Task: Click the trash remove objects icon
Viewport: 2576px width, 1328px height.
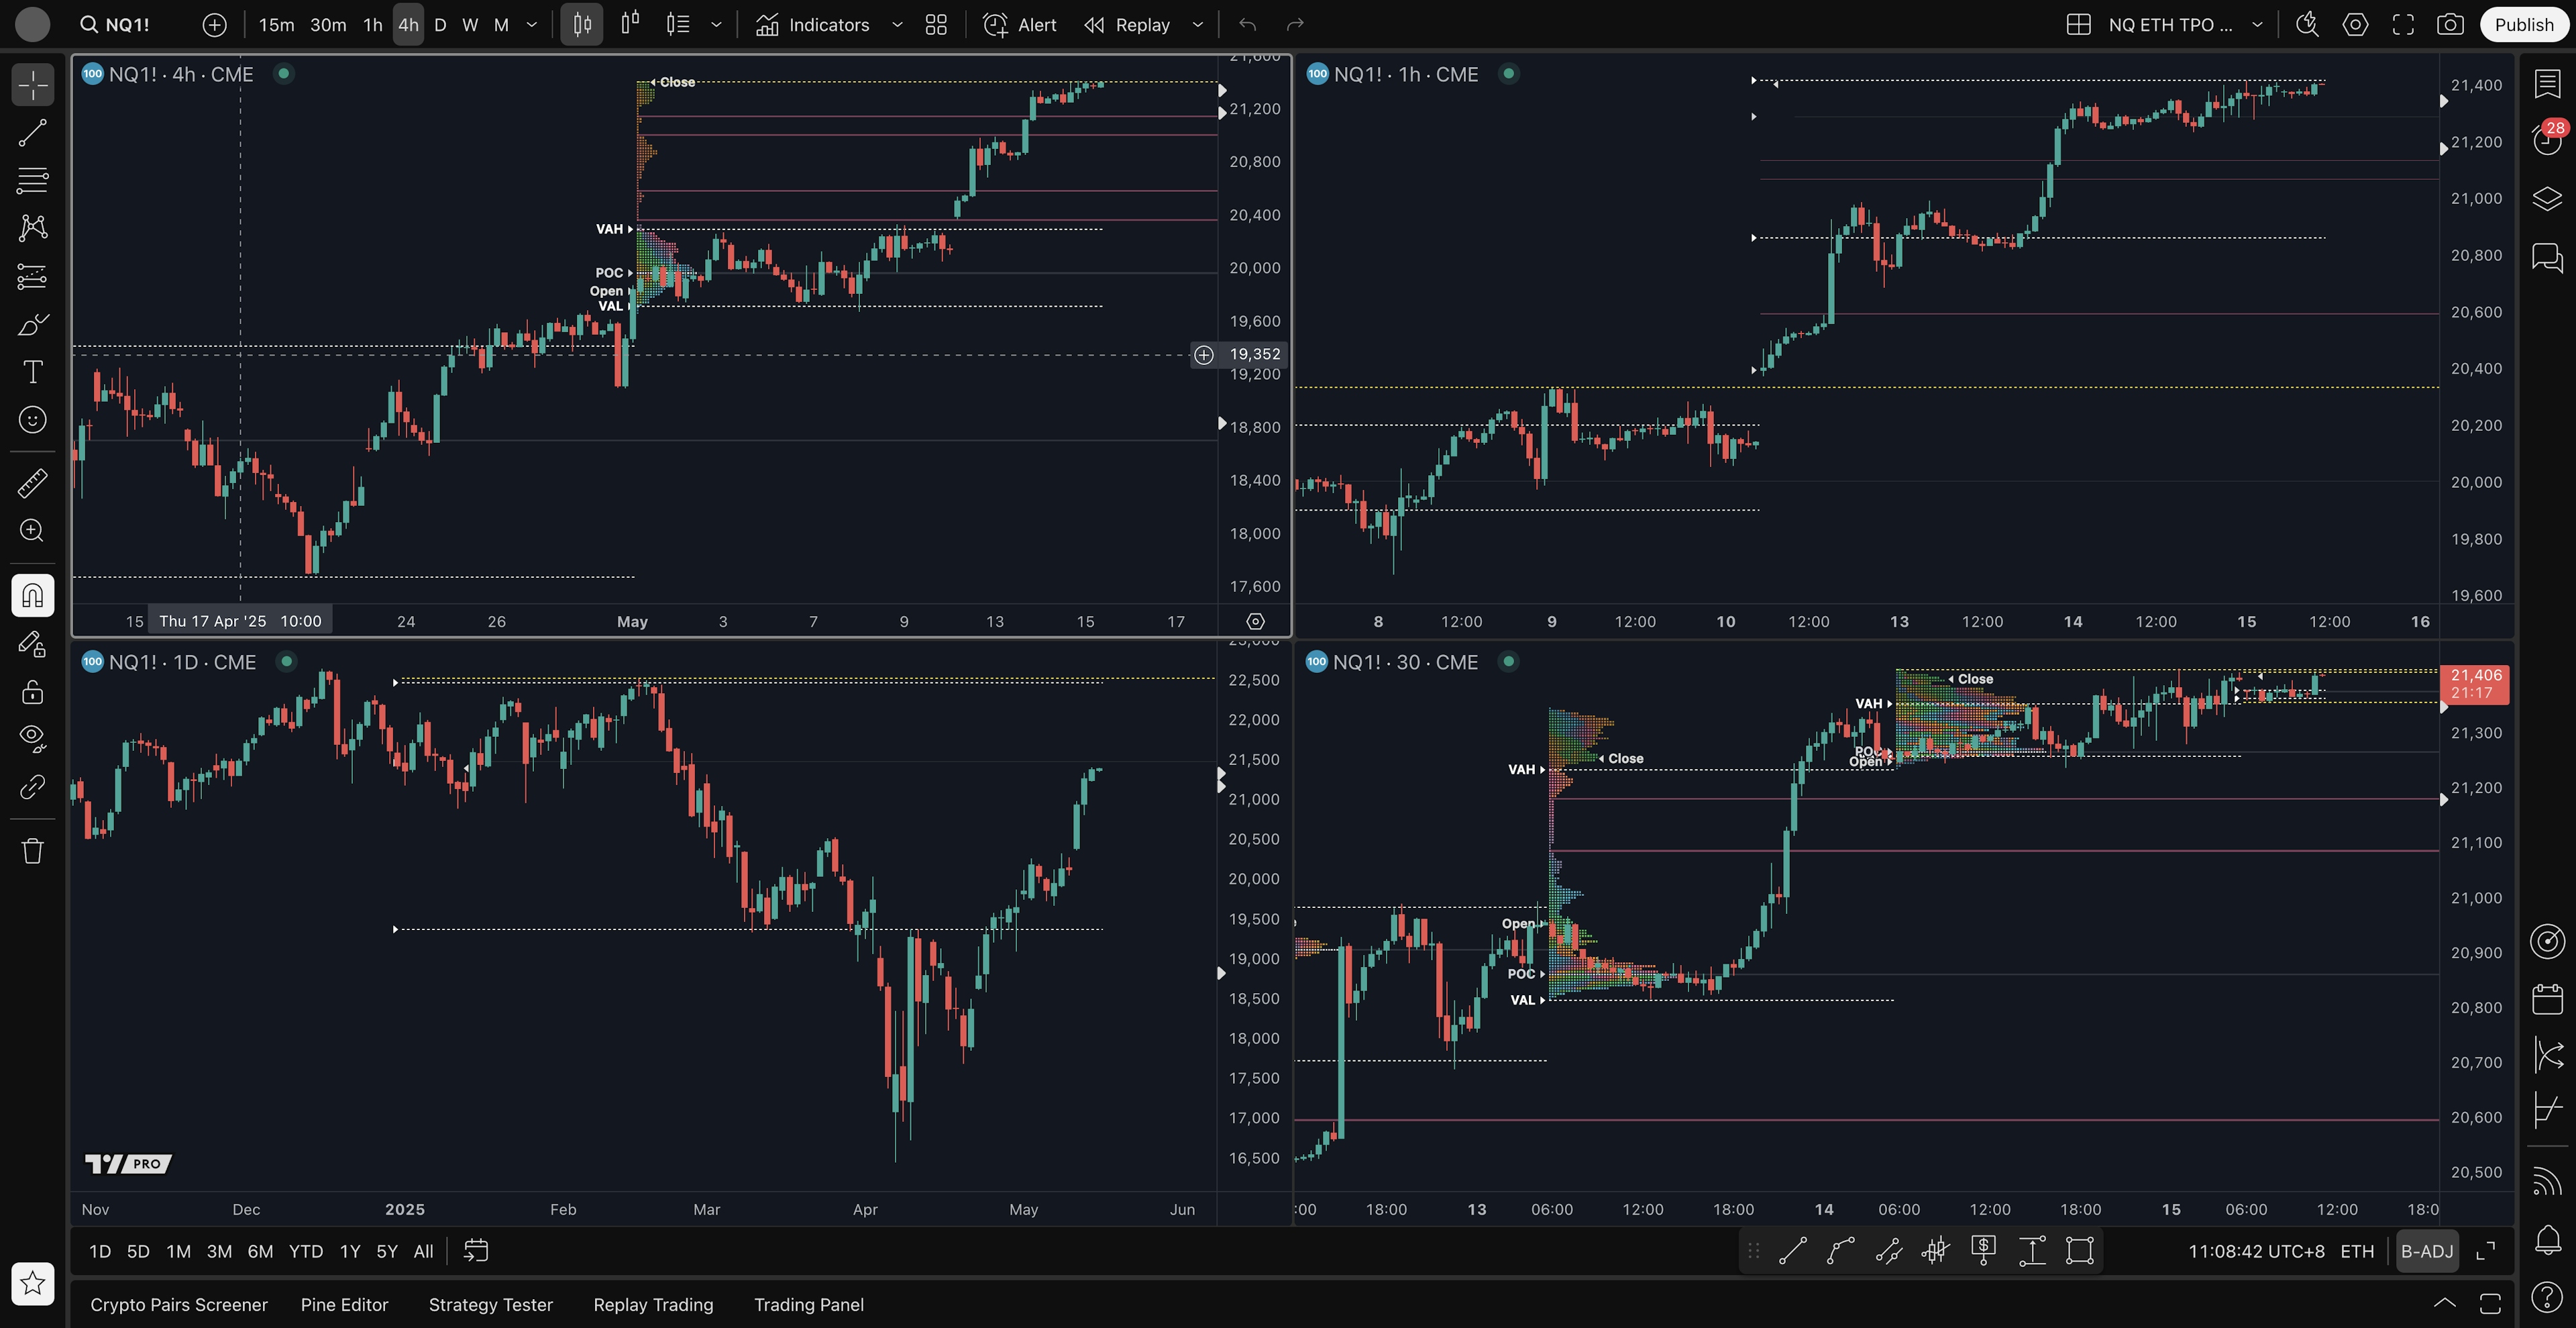Action: (x=32, y=851)
